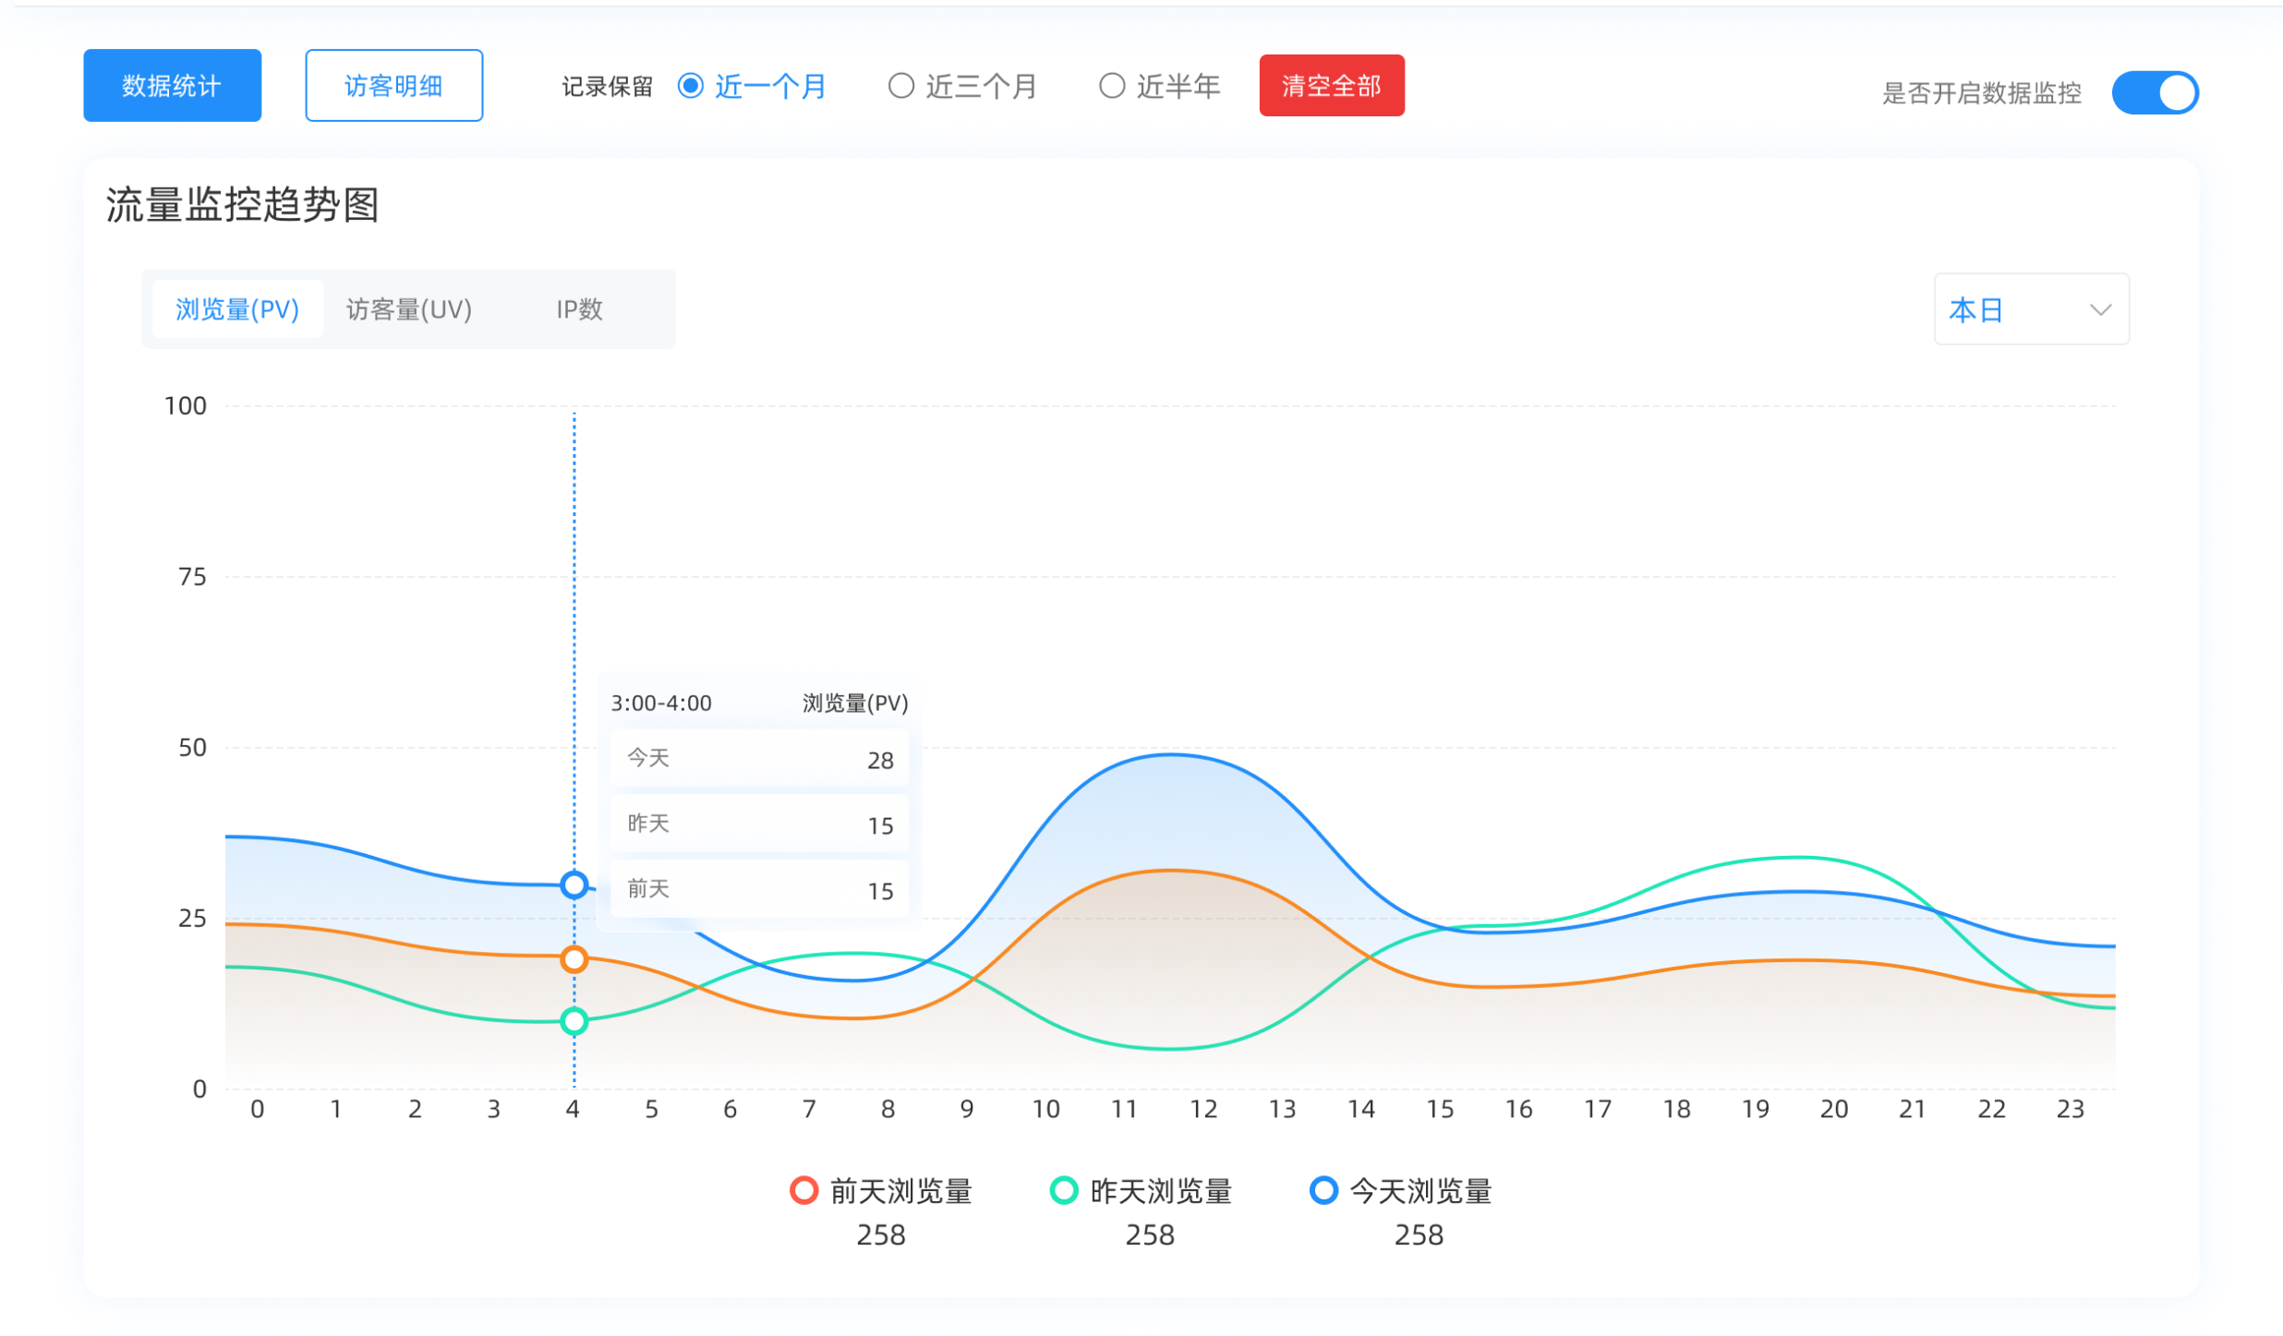
Task: Toggle 前天浏览量 legend series
Action: pyautogui.click(x=881, y=1191)
